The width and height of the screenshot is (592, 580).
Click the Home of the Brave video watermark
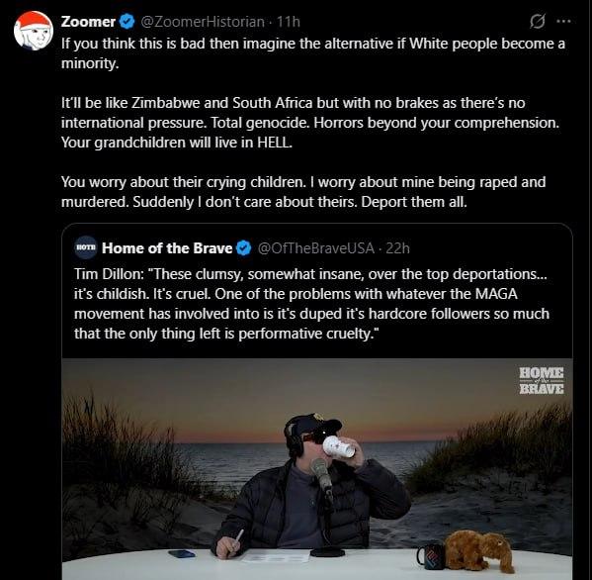point(541,380)
